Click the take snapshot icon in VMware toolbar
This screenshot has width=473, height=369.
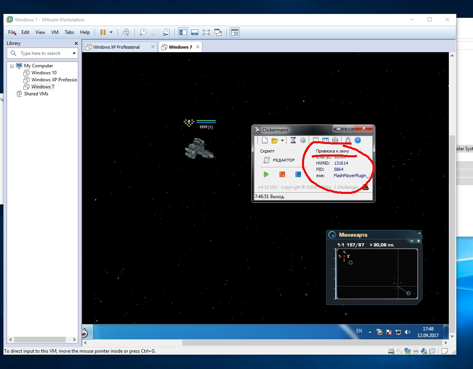tap(143, 32)
